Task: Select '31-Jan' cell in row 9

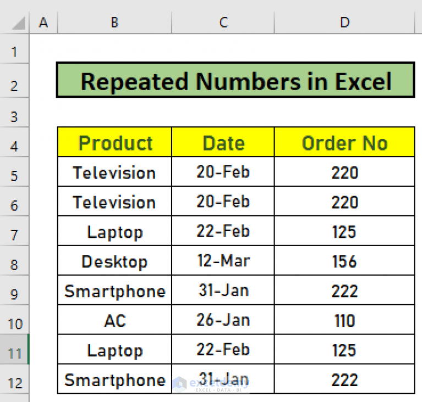Action: tap(223, 290)
